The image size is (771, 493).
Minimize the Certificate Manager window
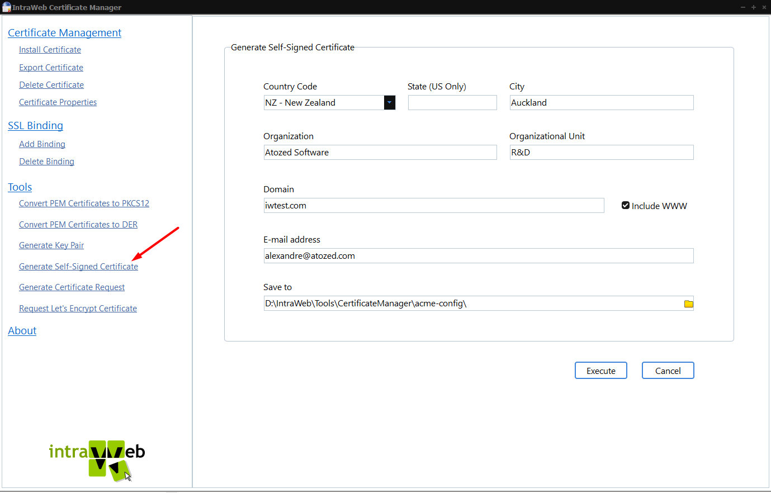[743, 7]
